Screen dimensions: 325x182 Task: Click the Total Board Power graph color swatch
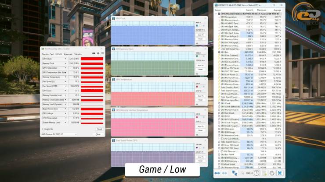point(197,147)
